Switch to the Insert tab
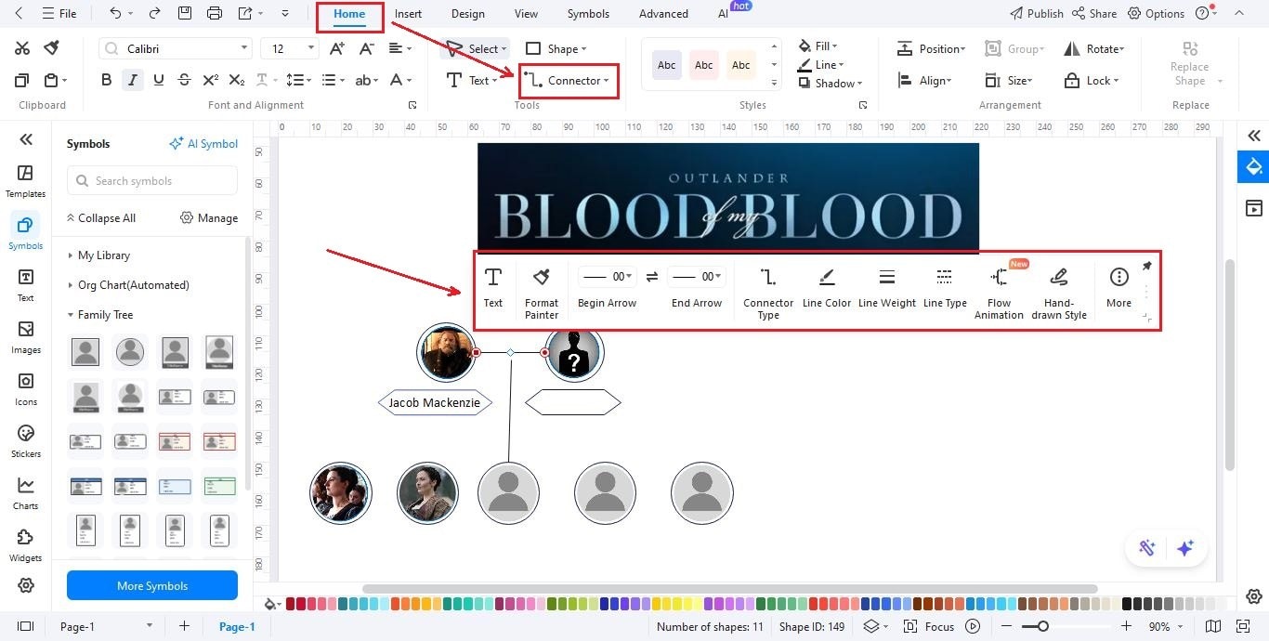The image size is (1269, 641). pyautogui.click(x=407, y=14)
